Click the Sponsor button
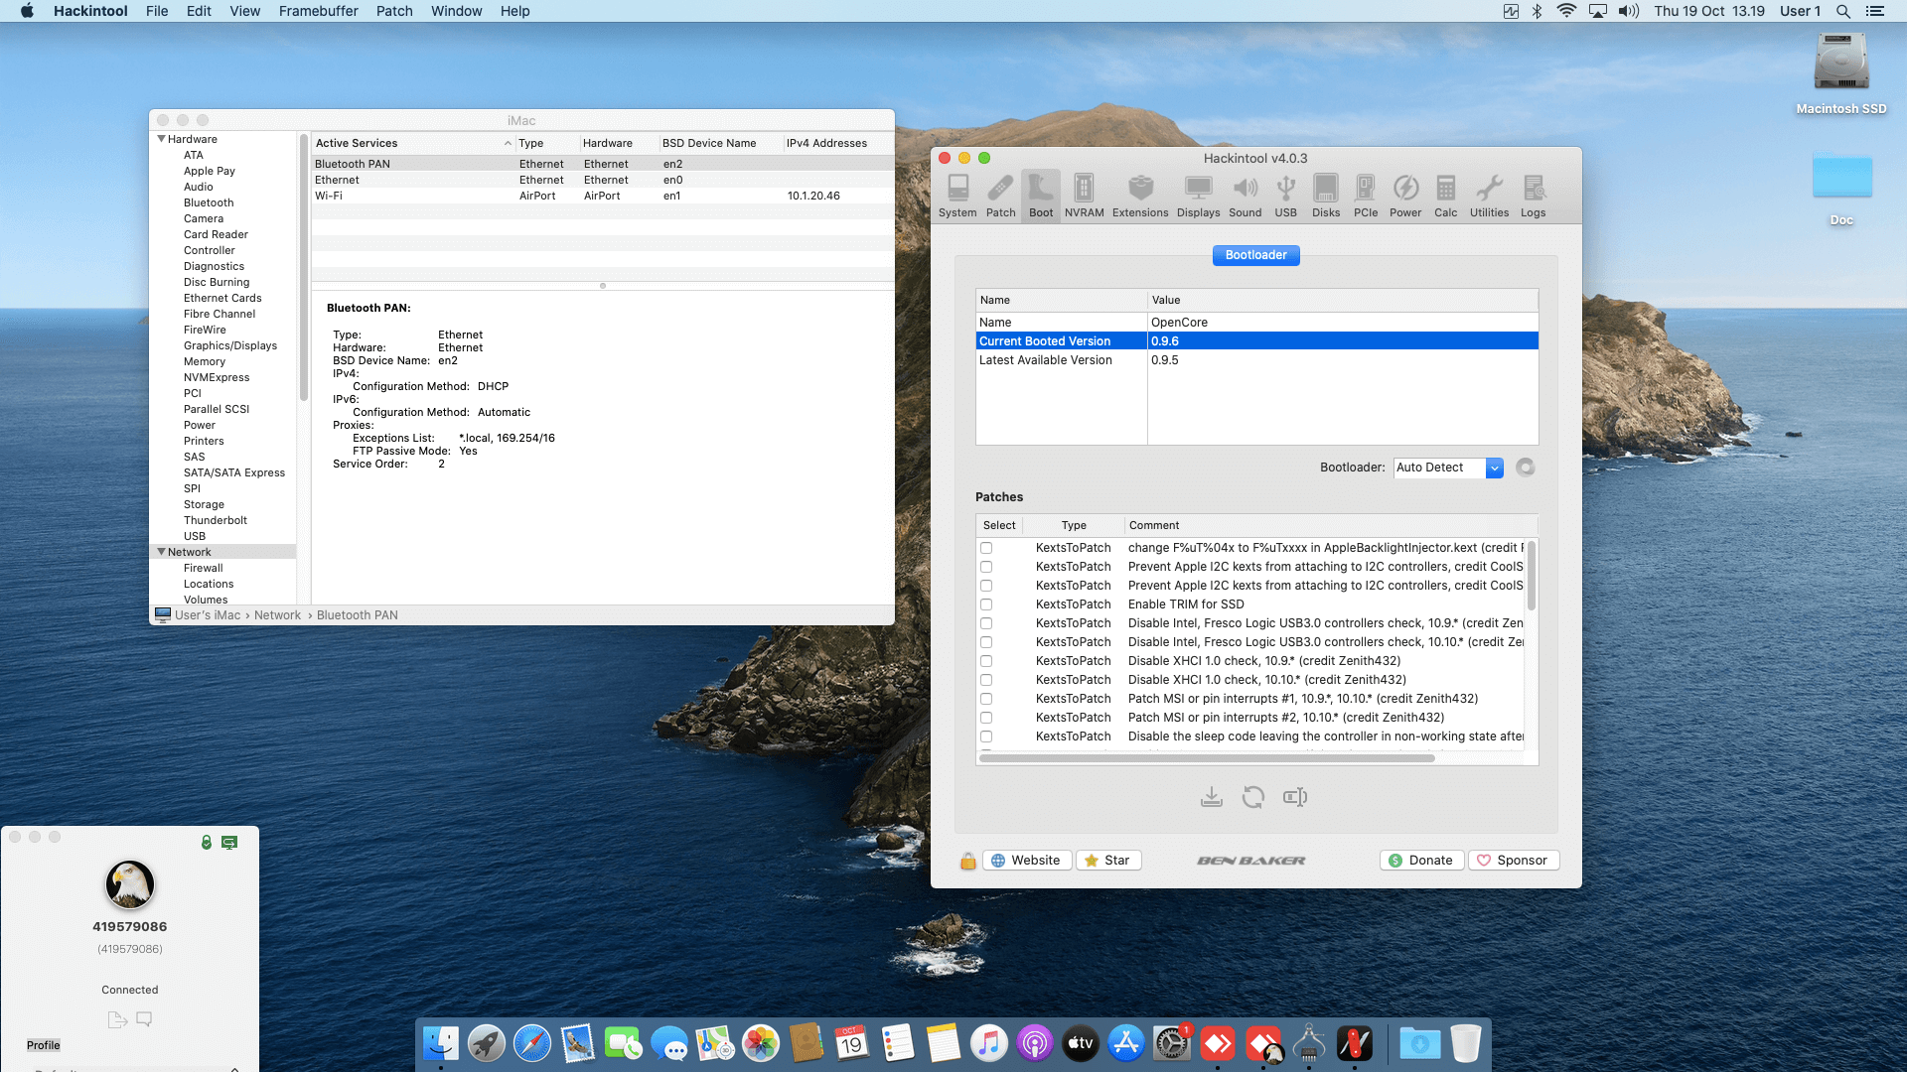Image resolution: width=1907 pixels, height=1072 pixels. [1514, 861]
